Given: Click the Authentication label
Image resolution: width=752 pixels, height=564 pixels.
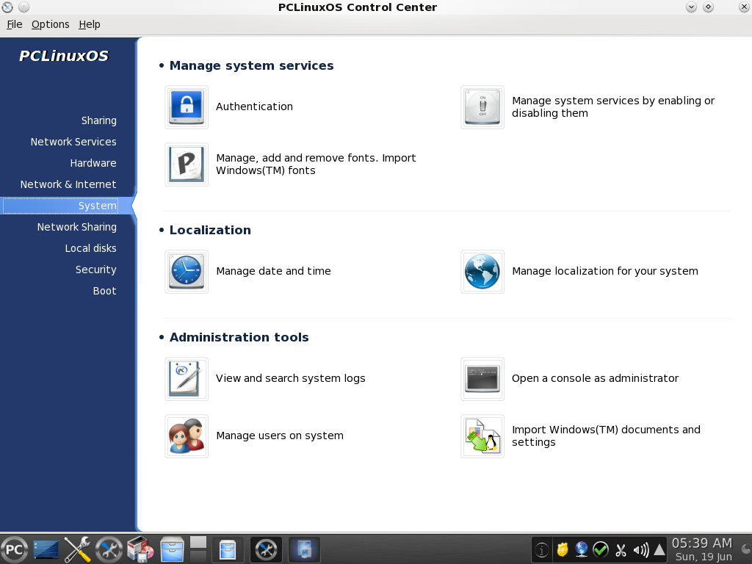Looking at the screenshot, I should click(x=254, y=106).
